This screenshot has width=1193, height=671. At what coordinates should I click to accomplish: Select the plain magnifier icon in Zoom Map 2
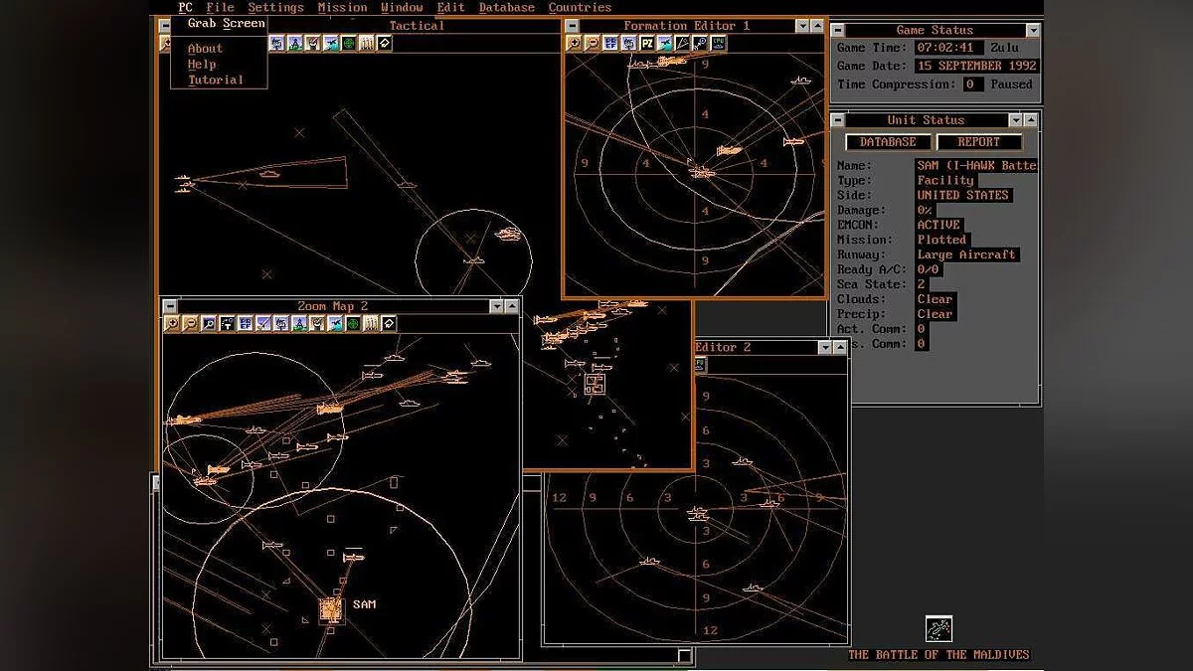(208, 323)
